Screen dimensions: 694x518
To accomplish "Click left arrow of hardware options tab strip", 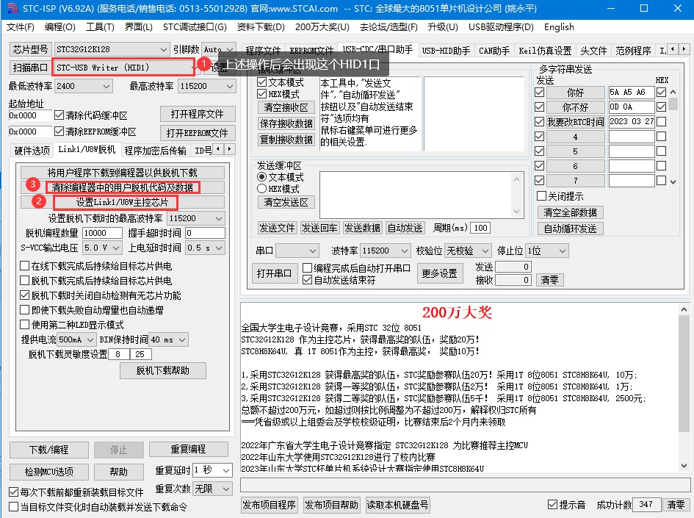I will click(218, 149).
